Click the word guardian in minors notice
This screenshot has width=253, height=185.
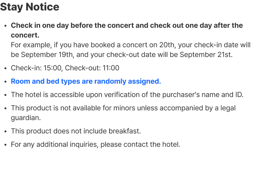[26, 118]
